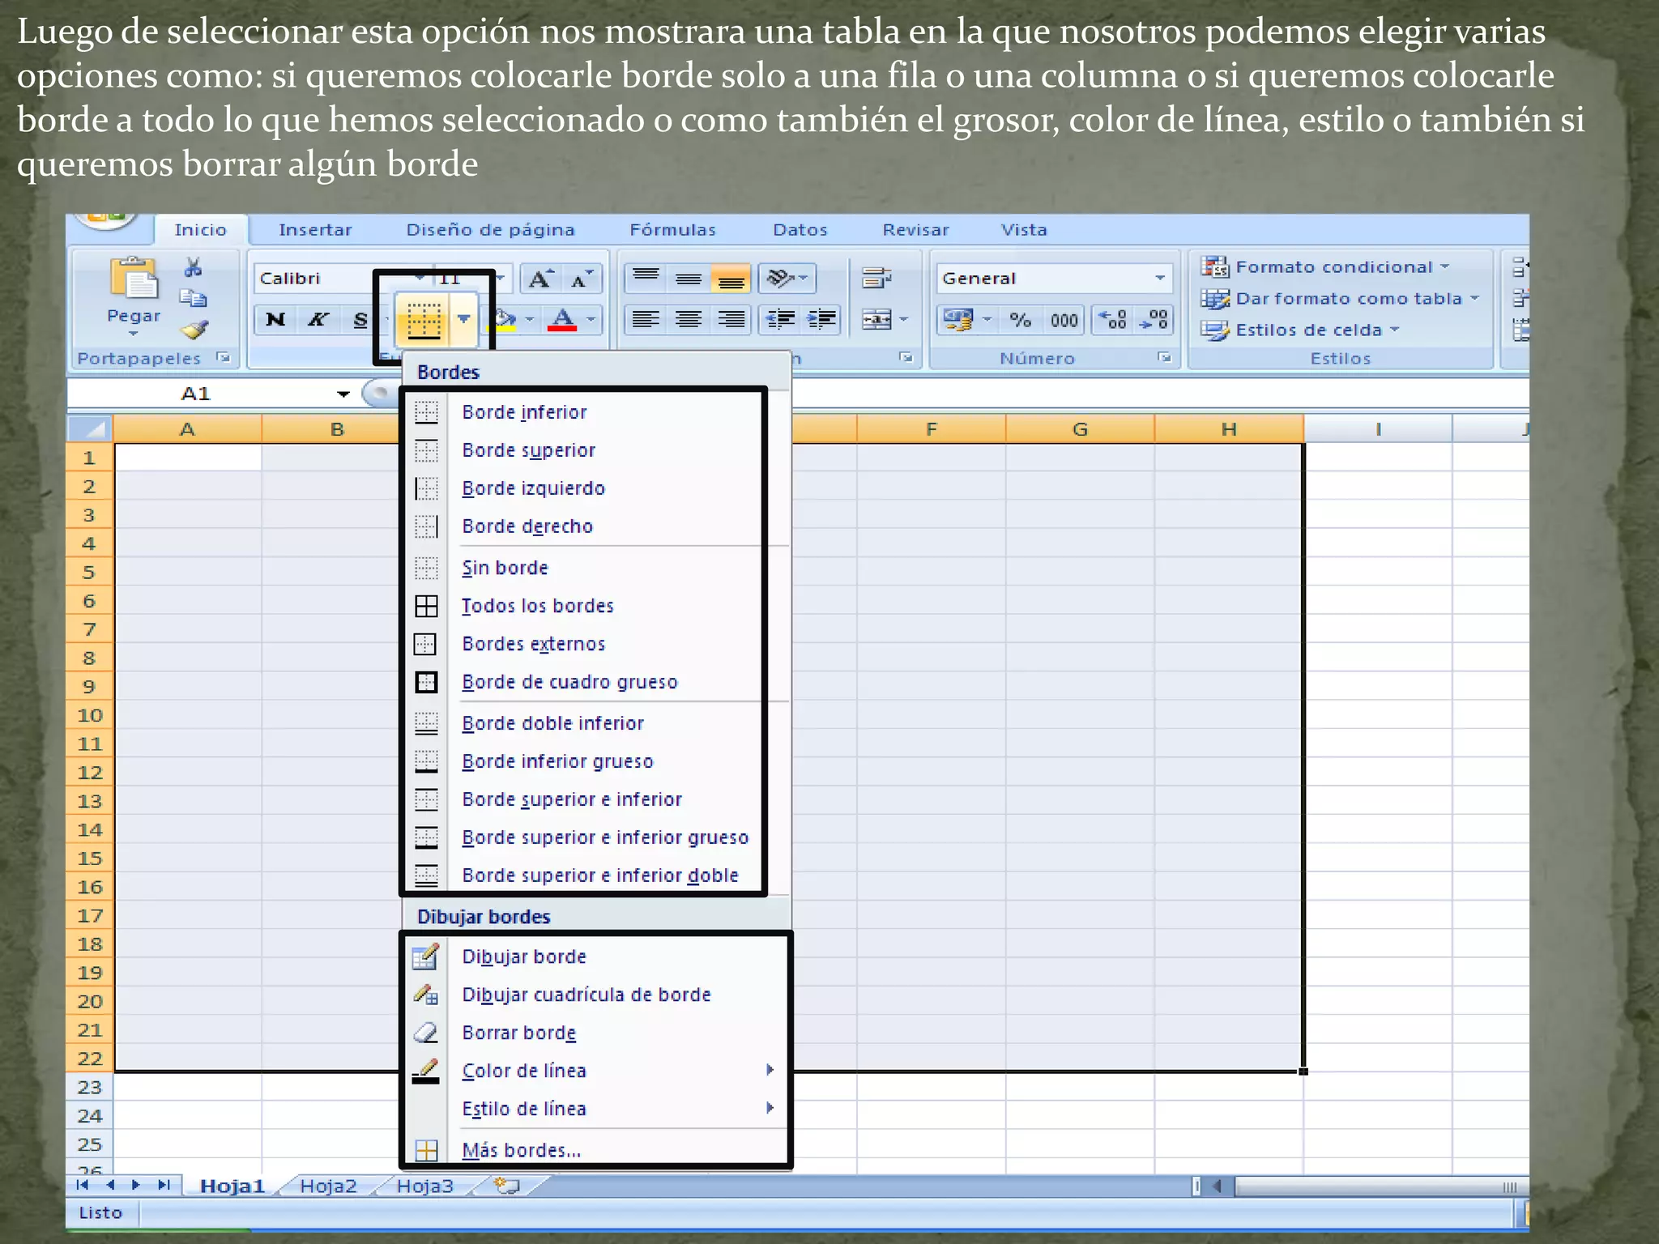Viewport: 1659px width, 1244px height.
Task: Choose Más bordes... option
Action: [x=521, y=1150]
